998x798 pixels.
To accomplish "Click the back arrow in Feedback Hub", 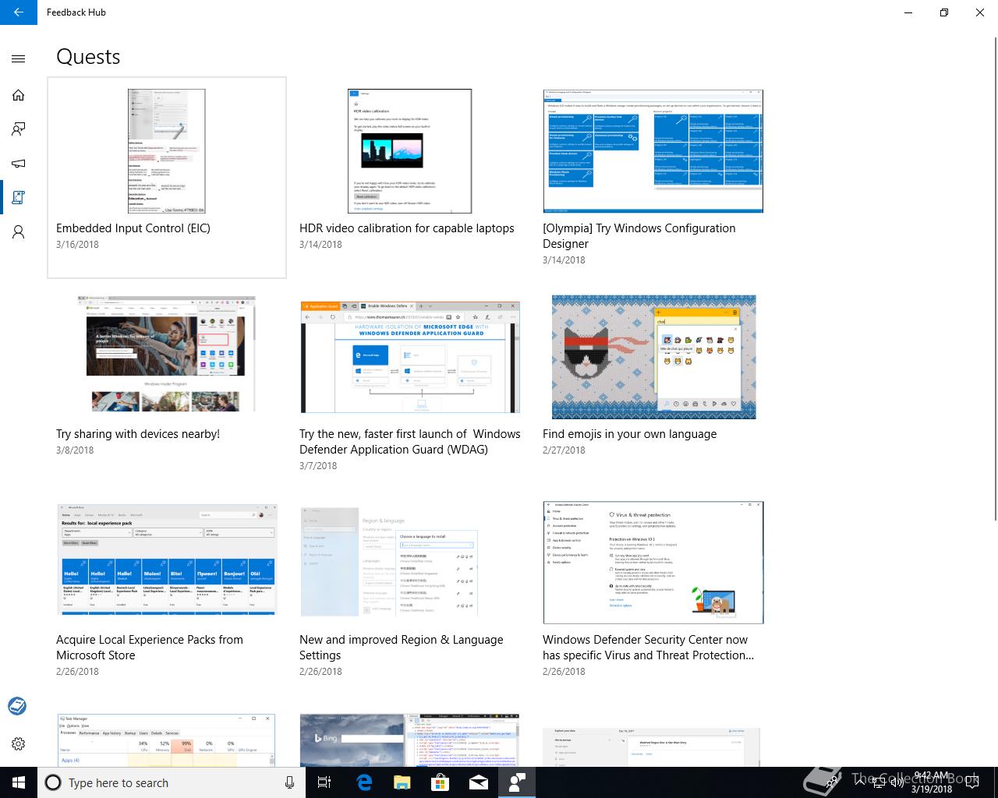I will [x=19, y=12].
